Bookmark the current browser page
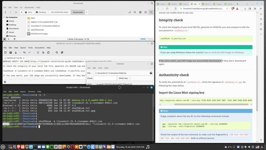Image resolution: width=266 pixels, height=150 pixels. pos(175,8)
